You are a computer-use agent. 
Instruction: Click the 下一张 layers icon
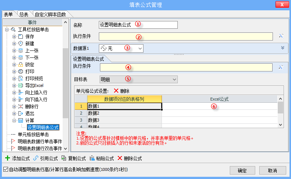21,57
